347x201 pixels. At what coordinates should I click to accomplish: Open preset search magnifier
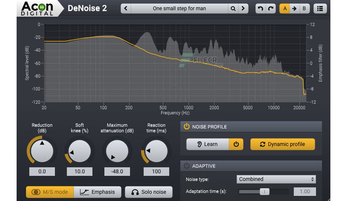tap(233, 8)
